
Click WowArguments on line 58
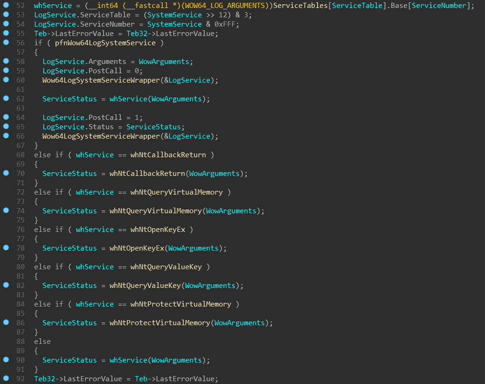[x=164, y=62]
